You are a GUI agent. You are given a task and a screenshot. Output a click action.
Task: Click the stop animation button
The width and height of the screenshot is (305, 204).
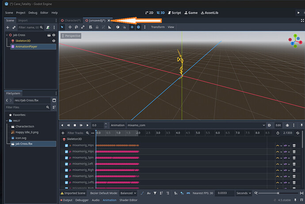tap(75, 125)
